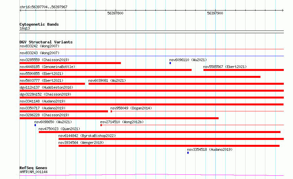This screenshot has height=179, width=293.
Task: Open nsv5585567 (Ebert2021) variant label
Action: (x=225, y=67)
